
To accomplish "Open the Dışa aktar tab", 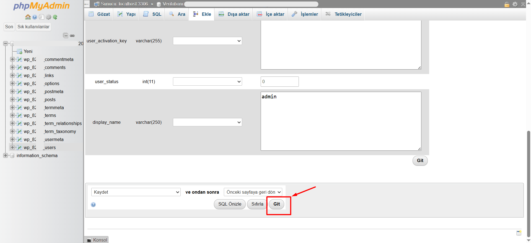I will (x=234, y=14).
